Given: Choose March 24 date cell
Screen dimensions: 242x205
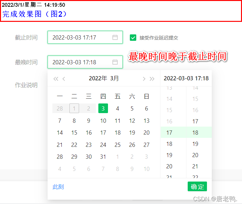Looking at the screenshot, I should [103, 145].
